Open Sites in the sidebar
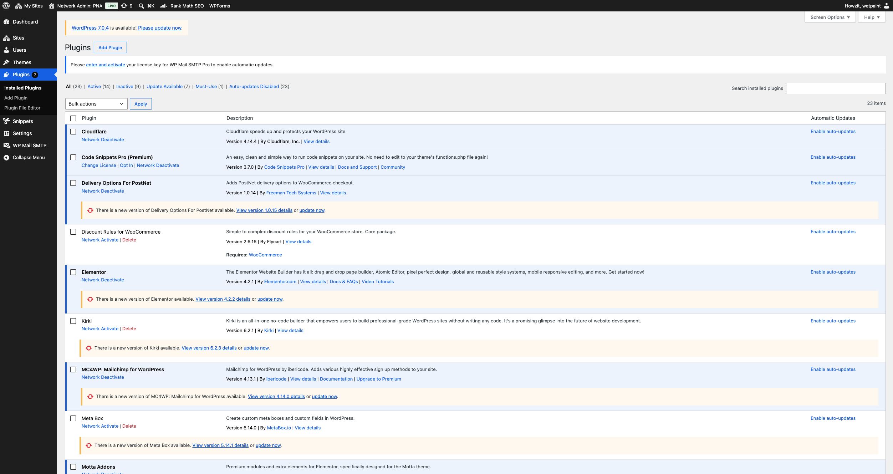 tap(19, 38)
